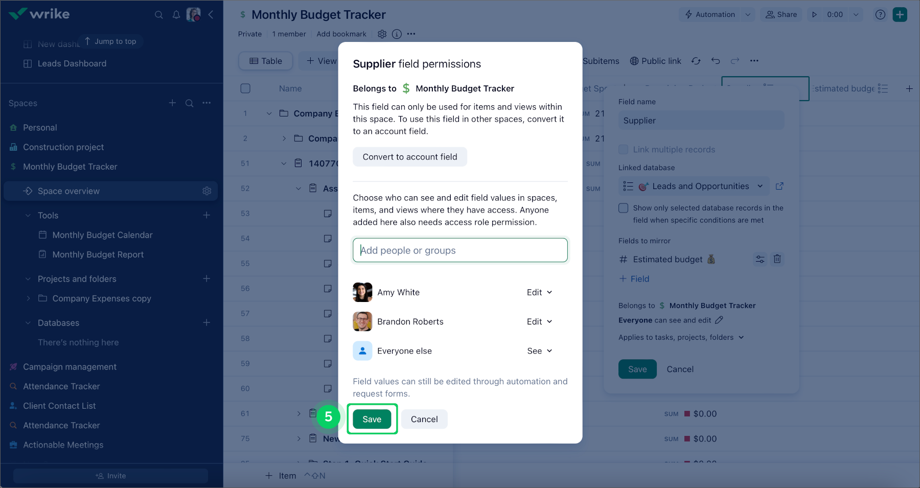This screenshot has width=920, height=488.
Task: Delete the Estimated budget mirror field
Action: [777, 259]
